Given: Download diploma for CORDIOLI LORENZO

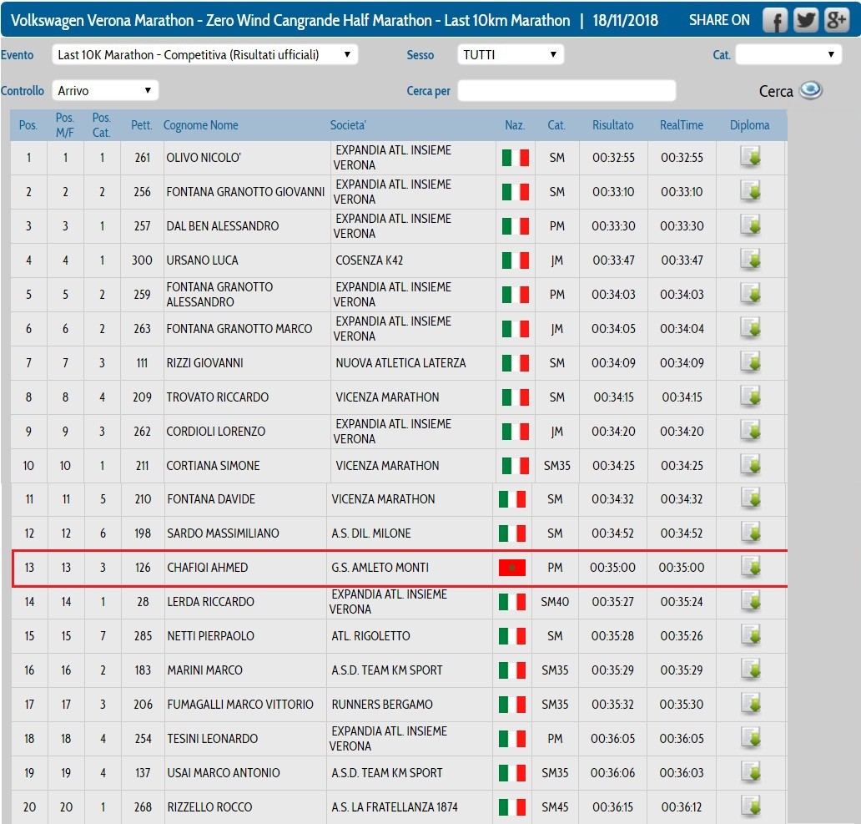Looking at the screenshot, I should 751,432.
